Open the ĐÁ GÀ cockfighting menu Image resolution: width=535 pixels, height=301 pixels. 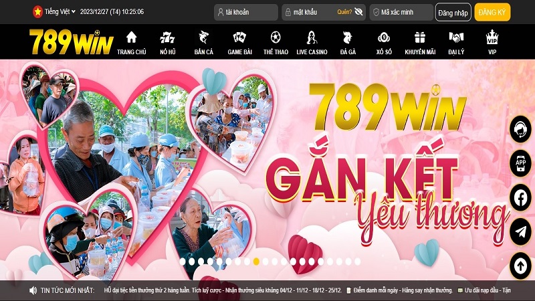coord(348,43)
